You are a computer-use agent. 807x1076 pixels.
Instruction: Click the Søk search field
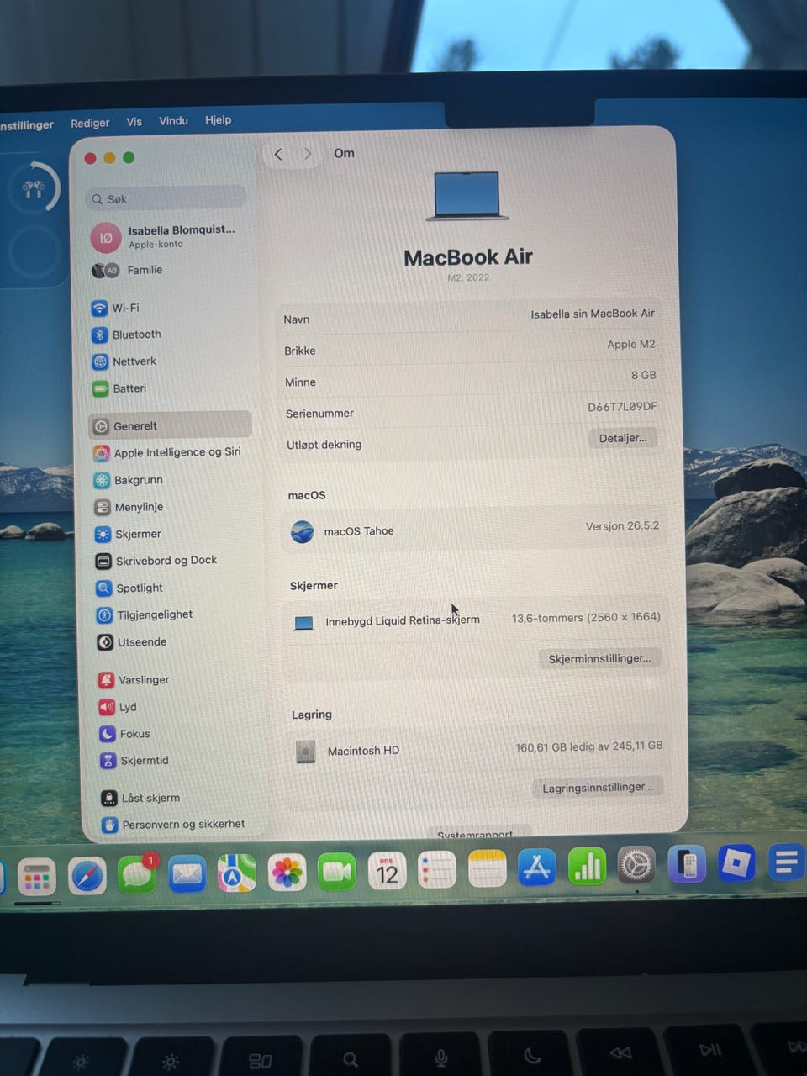pos(166,198)
